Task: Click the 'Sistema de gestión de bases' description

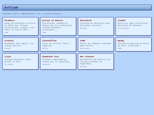Action: click(133, 45)
